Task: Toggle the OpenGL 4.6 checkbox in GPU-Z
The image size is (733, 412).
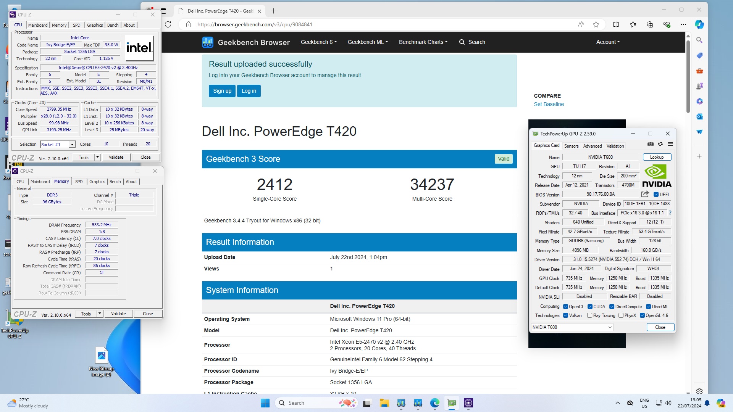Action: click(x=642, y=315)
